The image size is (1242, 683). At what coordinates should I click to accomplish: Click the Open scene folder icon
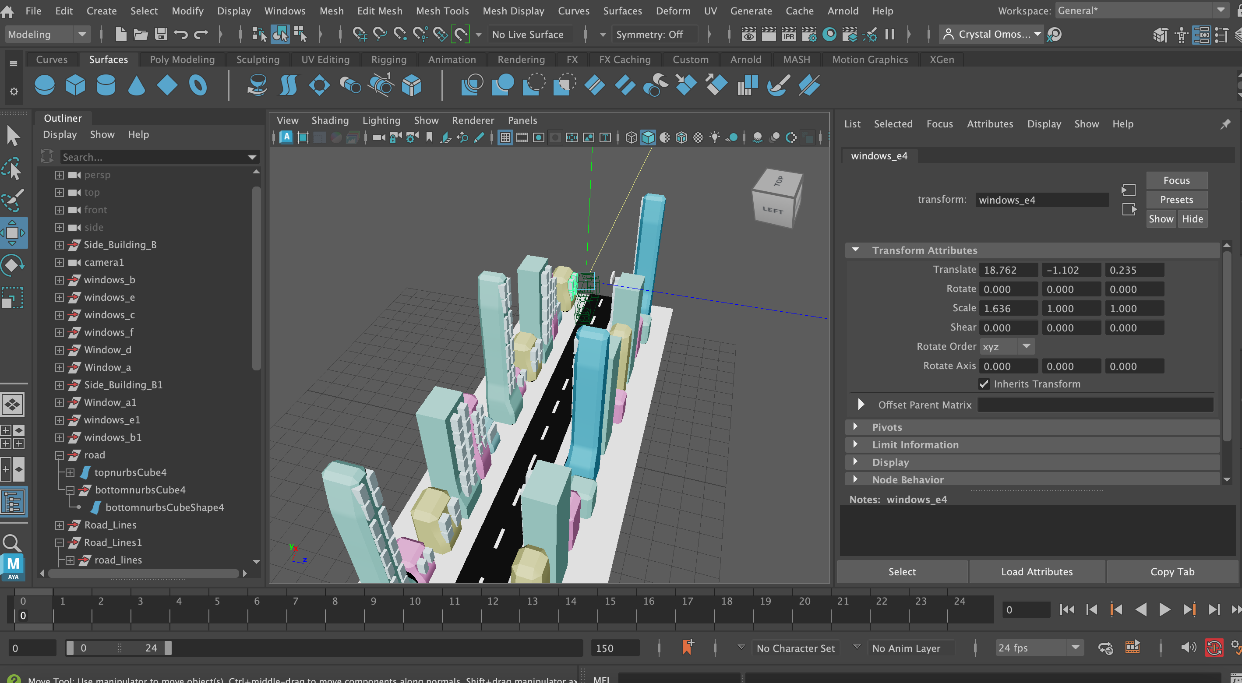pos(141,34)
